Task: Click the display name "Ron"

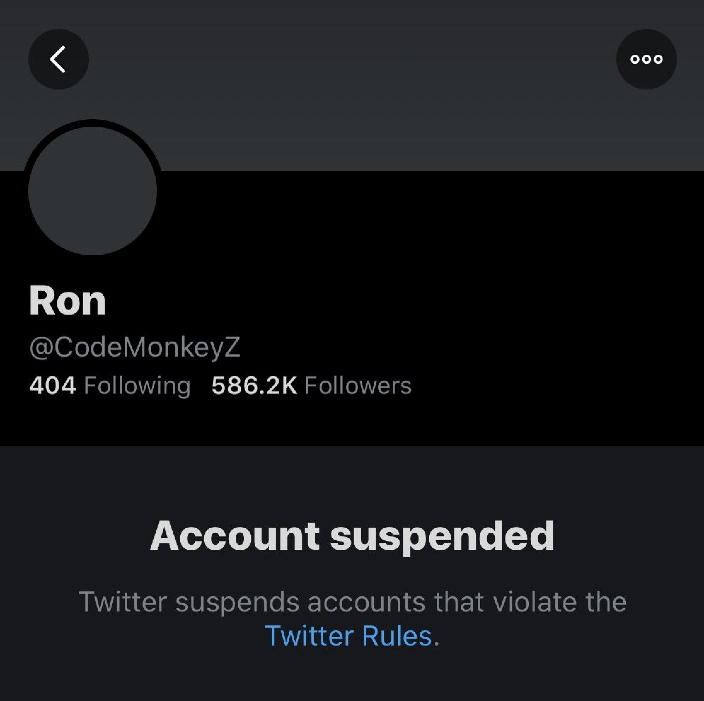Action: click(x=67, y=301)
